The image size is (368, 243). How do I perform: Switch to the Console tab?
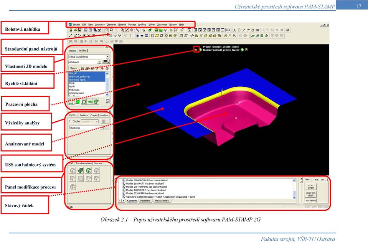[x=132, y=201]
